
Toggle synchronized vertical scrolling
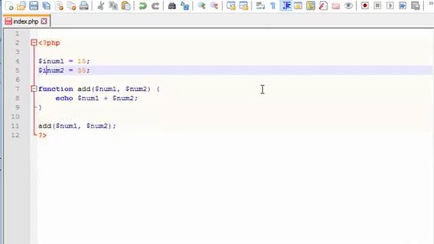231,5
